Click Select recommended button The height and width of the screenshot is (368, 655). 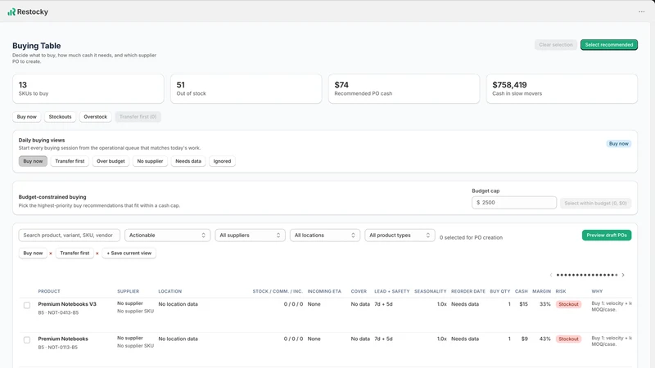tap(608, 45)
